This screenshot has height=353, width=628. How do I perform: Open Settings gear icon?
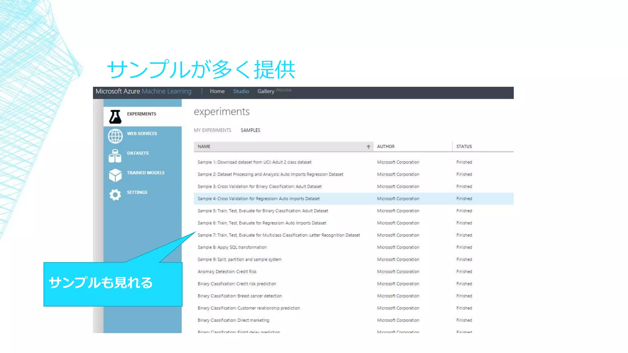115,195
